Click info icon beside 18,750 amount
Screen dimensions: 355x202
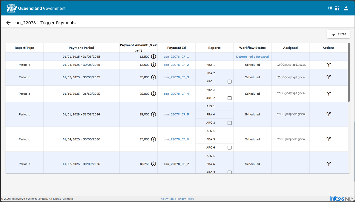(153, 164)
